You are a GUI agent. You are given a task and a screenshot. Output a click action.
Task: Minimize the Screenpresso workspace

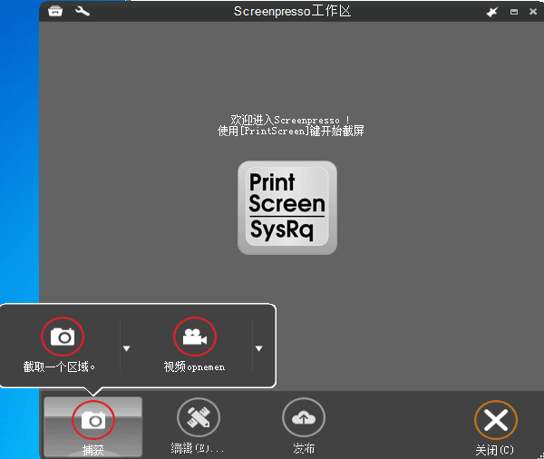514,12
